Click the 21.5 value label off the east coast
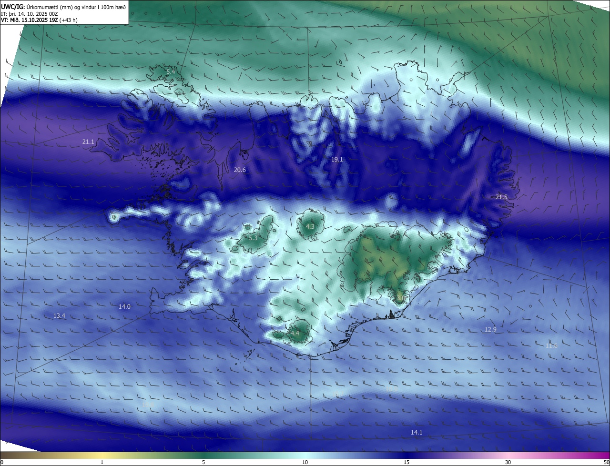Screen dimensions: 610x466 (x=501, y=197)
